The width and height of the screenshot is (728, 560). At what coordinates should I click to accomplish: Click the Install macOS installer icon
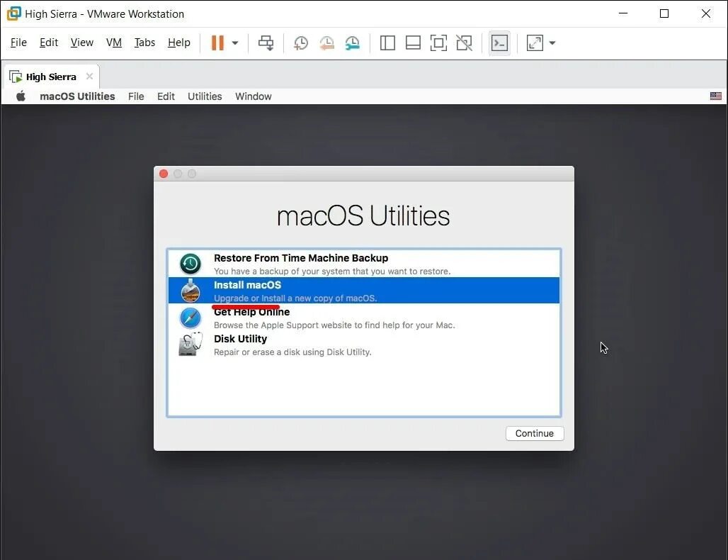190,291
